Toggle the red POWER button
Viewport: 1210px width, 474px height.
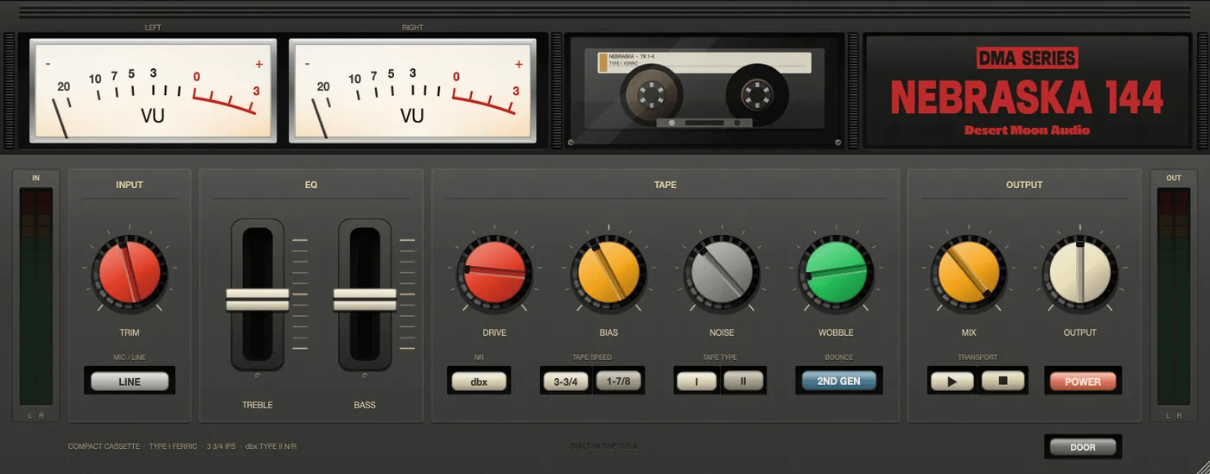[1083, 382]
